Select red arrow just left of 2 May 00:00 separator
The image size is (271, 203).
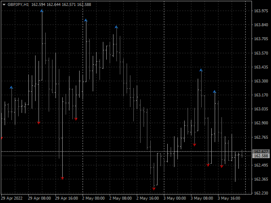(76, 119)
